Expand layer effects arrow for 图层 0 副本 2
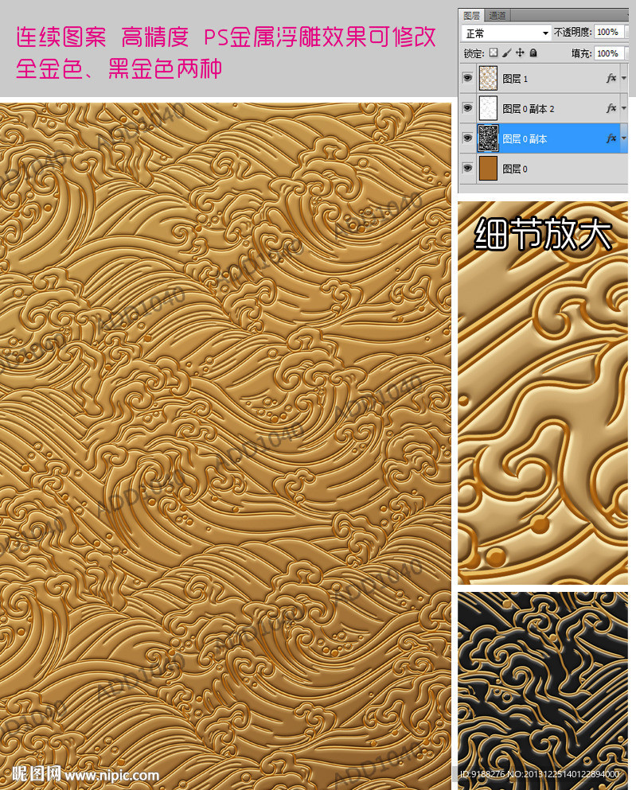Viewport: 636px width, 790px height. point(624,108)
